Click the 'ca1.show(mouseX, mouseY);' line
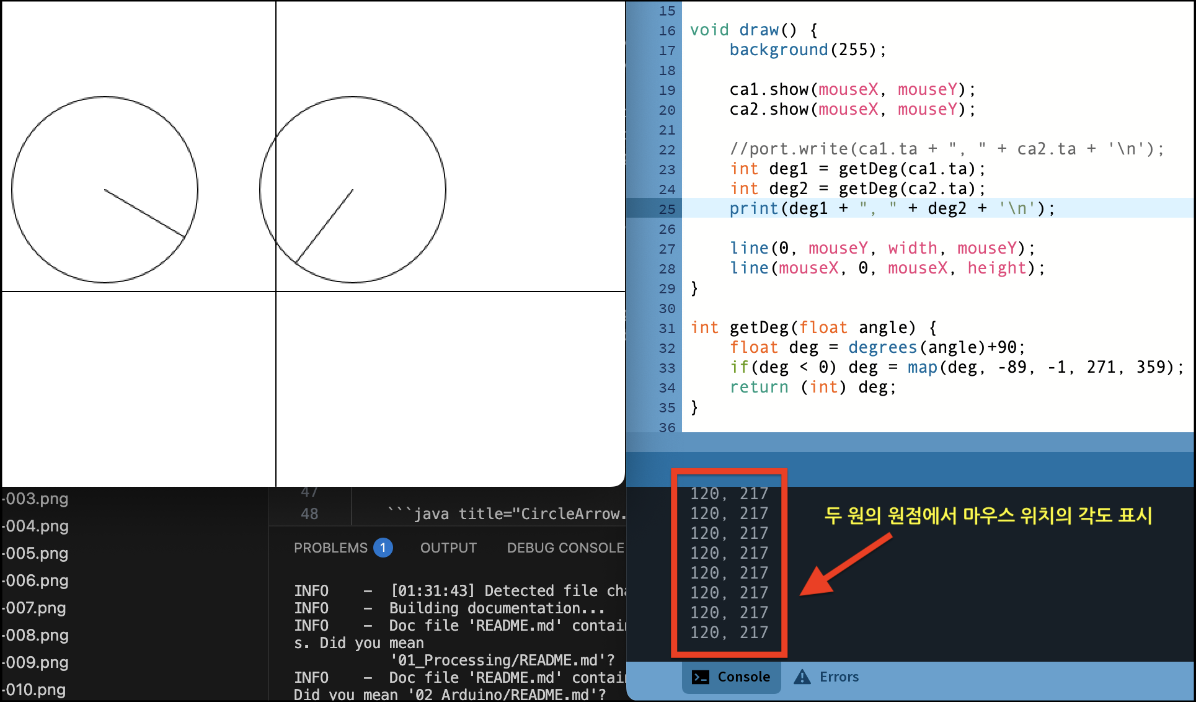Viewport: 1196px width, 702px height. (853, 89)
